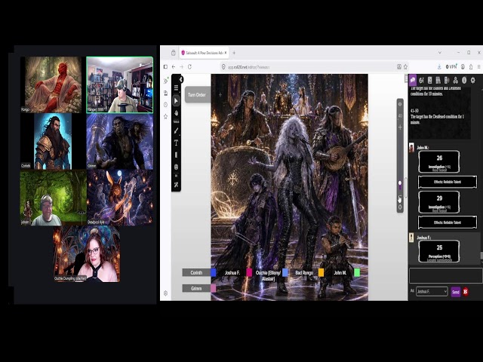Reload the Roll20 page

189,67
